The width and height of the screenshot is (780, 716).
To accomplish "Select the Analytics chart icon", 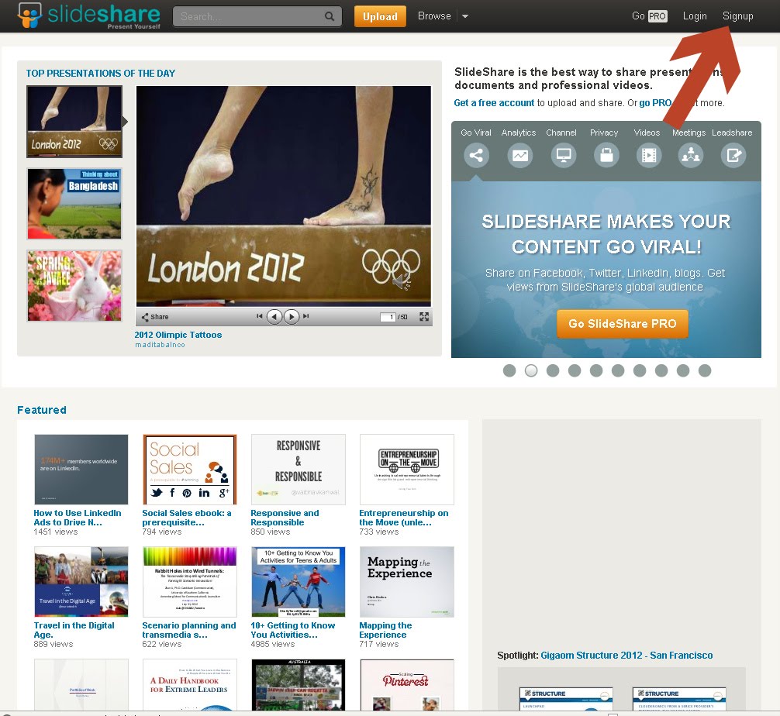I will 519,155.
